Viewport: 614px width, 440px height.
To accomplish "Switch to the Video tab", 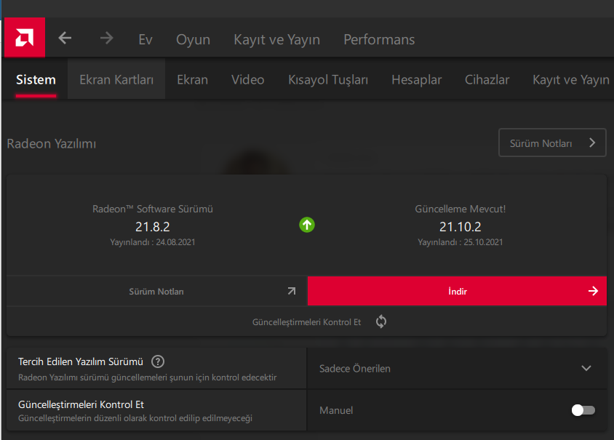I will click(248, 80).
